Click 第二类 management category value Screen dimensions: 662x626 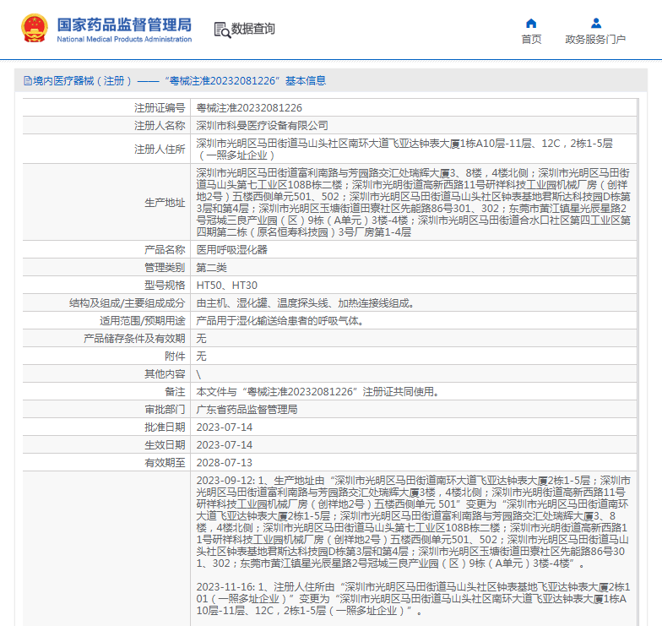click(x=211, y=267)
